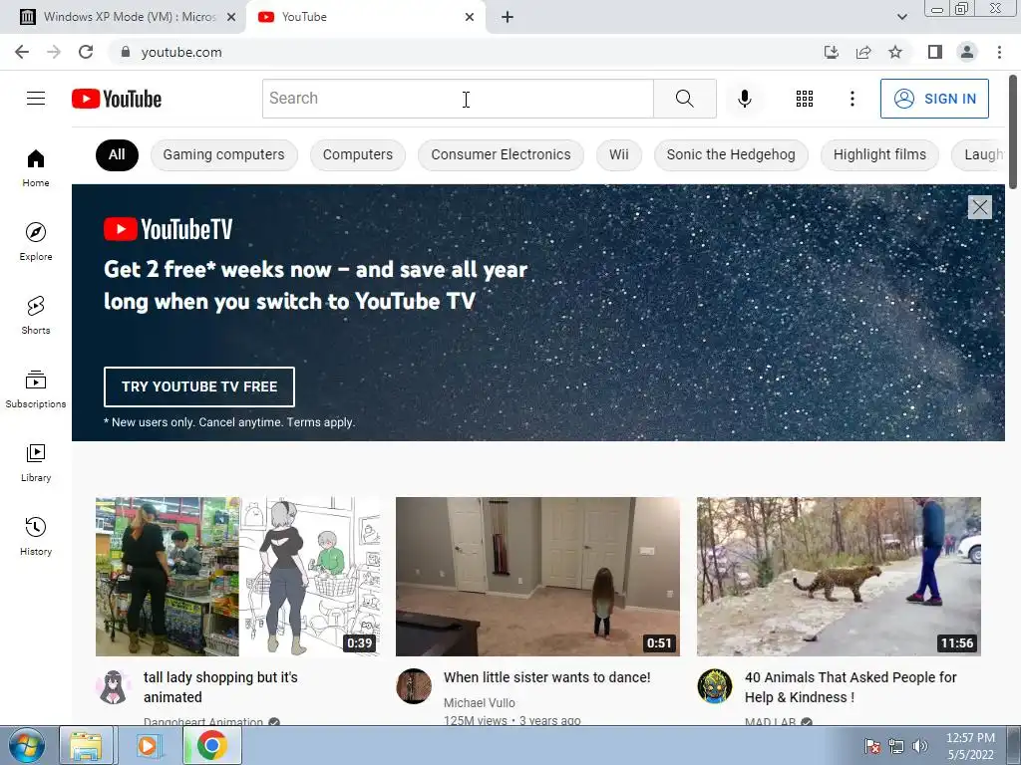Screen dimensions: 1021x765
Task: Open the Action Center flag tray icon
Action: click(x=871, y=746)
